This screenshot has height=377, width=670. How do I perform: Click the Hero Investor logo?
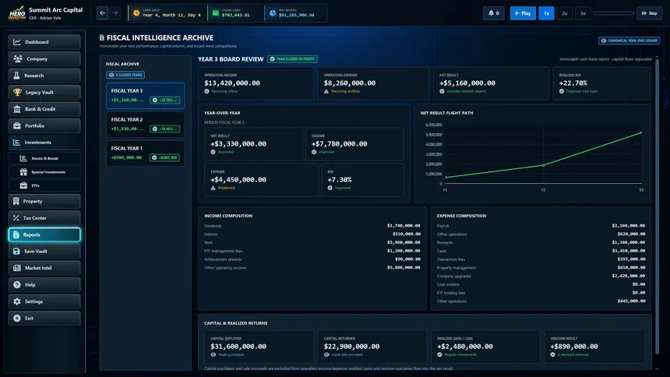point(17,12)
